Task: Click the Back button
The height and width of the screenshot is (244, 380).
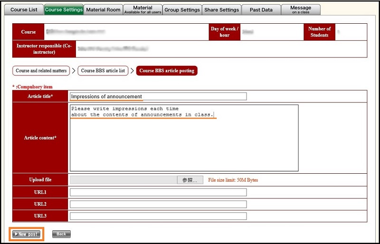Action: point(61,234)
